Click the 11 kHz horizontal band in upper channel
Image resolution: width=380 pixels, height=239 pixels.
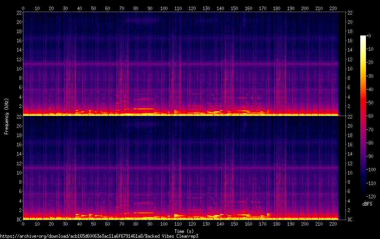[181, 64]
